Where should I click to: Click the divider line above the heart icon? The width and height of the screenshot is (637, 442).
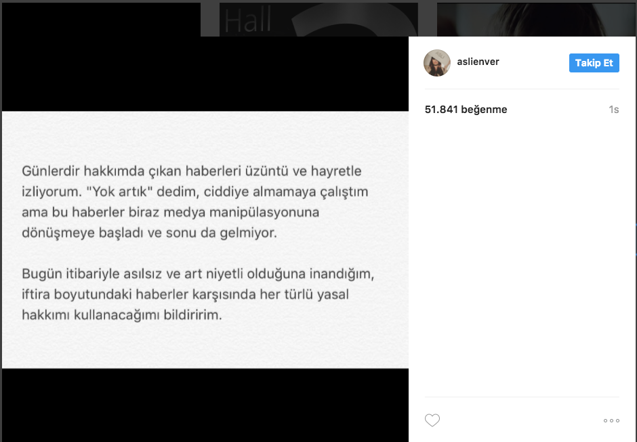[x=522, y=397]
